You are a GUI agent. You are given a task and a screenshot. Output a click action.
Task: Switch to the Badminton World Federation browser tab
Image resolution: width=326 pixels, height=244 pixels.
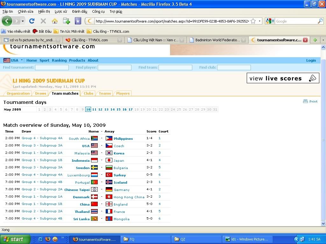click(218, 40)
